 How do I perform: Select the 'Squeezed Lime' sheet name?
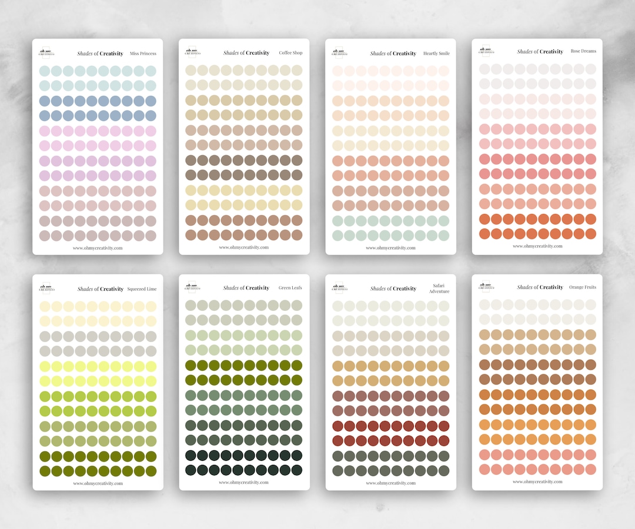point(142,289)
